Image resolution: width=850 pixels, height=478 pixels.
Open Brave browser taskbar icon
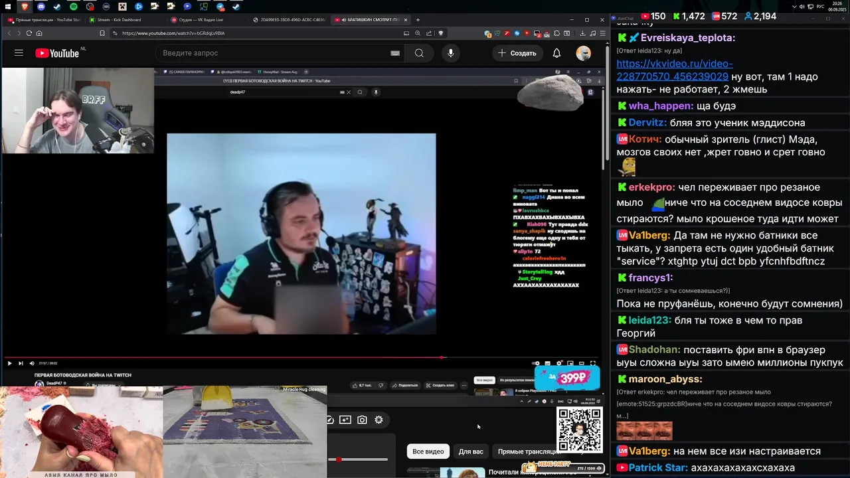25,7
